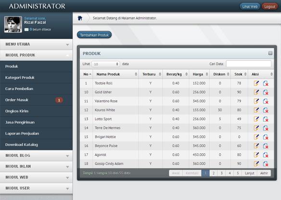The image size is (281, 200).
Task: Open the unread messages envelope icon
Action: point(26,29)
